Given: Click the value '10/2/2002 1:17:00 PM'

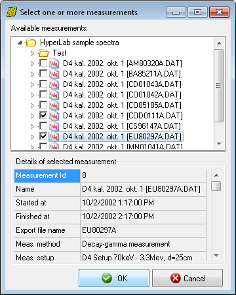Looking at the screenshot, I should (143, 203).
